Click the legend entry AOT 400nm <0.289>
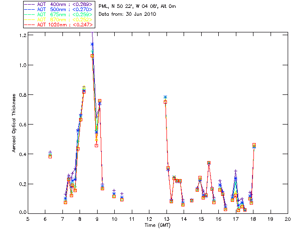296x237 pixels. (59, 4)
